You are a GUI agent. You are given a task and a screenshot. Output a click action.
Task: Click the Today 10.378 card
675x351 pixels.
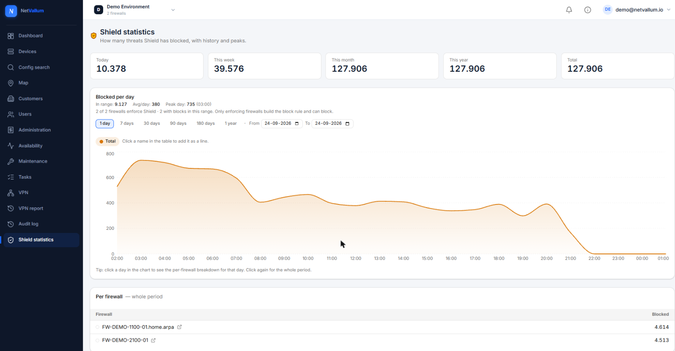pos(147,66)
